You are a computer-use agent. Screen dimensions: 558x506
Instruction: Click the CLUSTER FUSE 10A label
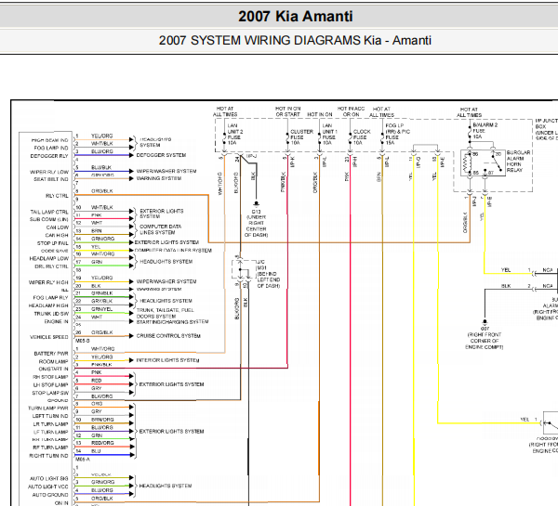pos(301,137)
